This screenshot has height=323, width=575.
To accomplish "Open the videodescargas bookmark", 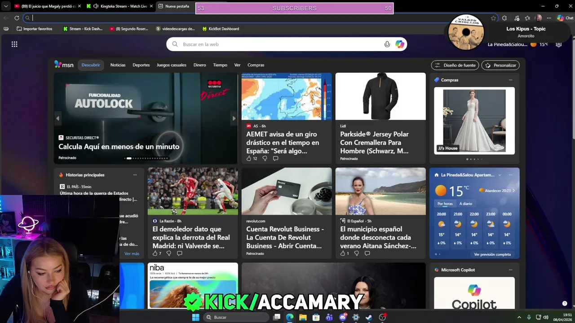I will pos(175,29).
